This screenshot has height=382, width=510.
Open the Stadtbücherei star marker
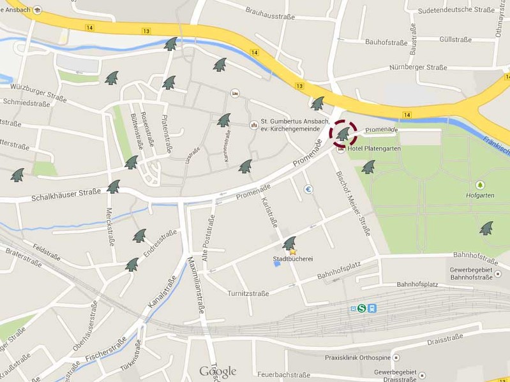click(x=293, y=252)
